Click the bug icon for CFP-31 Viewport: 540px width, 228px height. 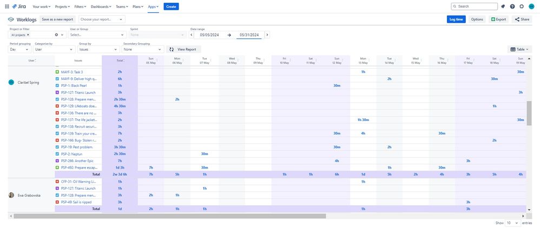click(57, 181)
